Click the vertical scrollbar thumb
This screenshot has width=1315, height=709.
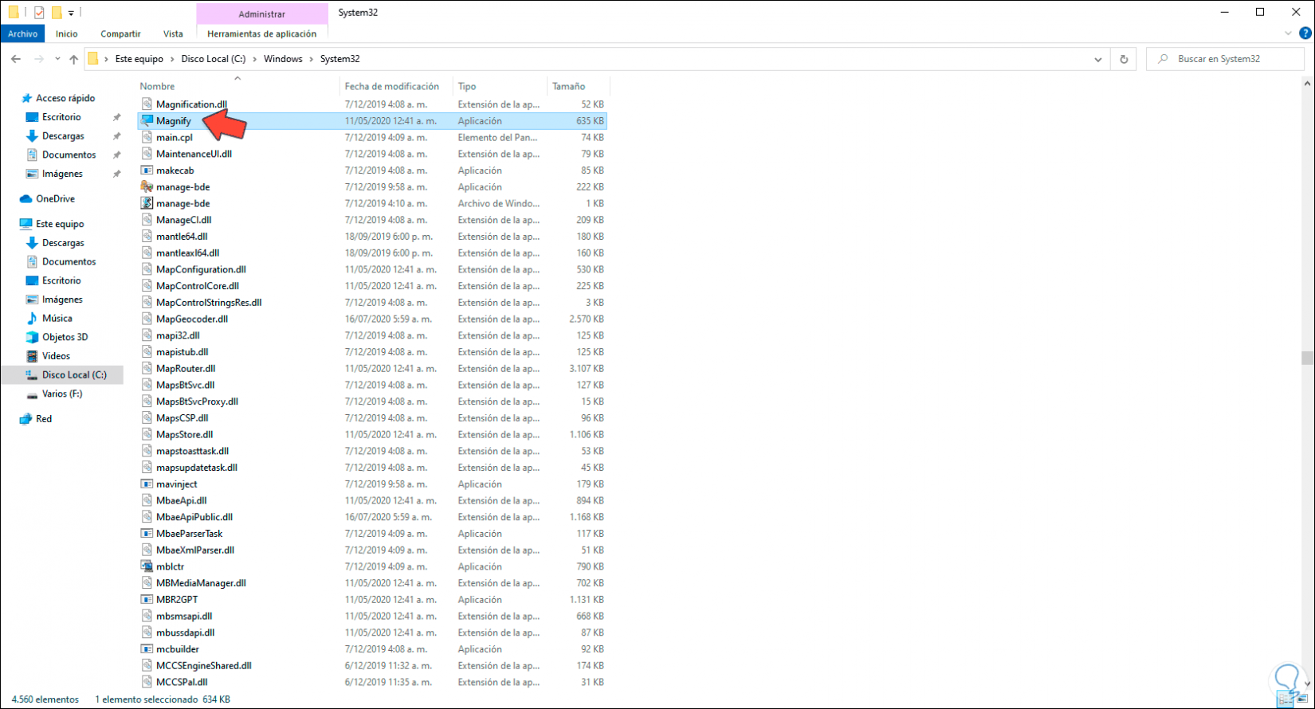click(x=1307, y=358)
